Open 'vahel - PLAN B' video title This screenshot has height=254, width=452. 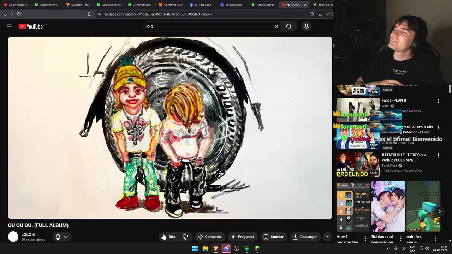(x=394, y=101)
